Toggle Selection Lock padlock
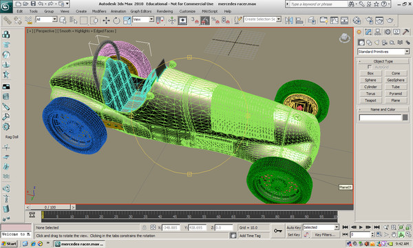The height and width of the screenshot is (248, 413). pos(145,227)
